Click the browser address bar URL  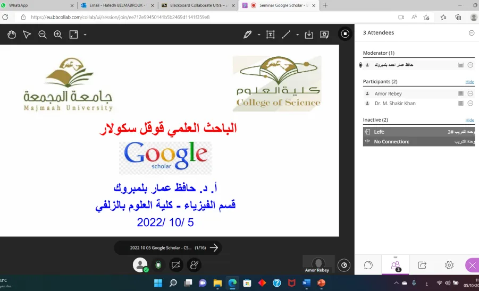point(120,18)
